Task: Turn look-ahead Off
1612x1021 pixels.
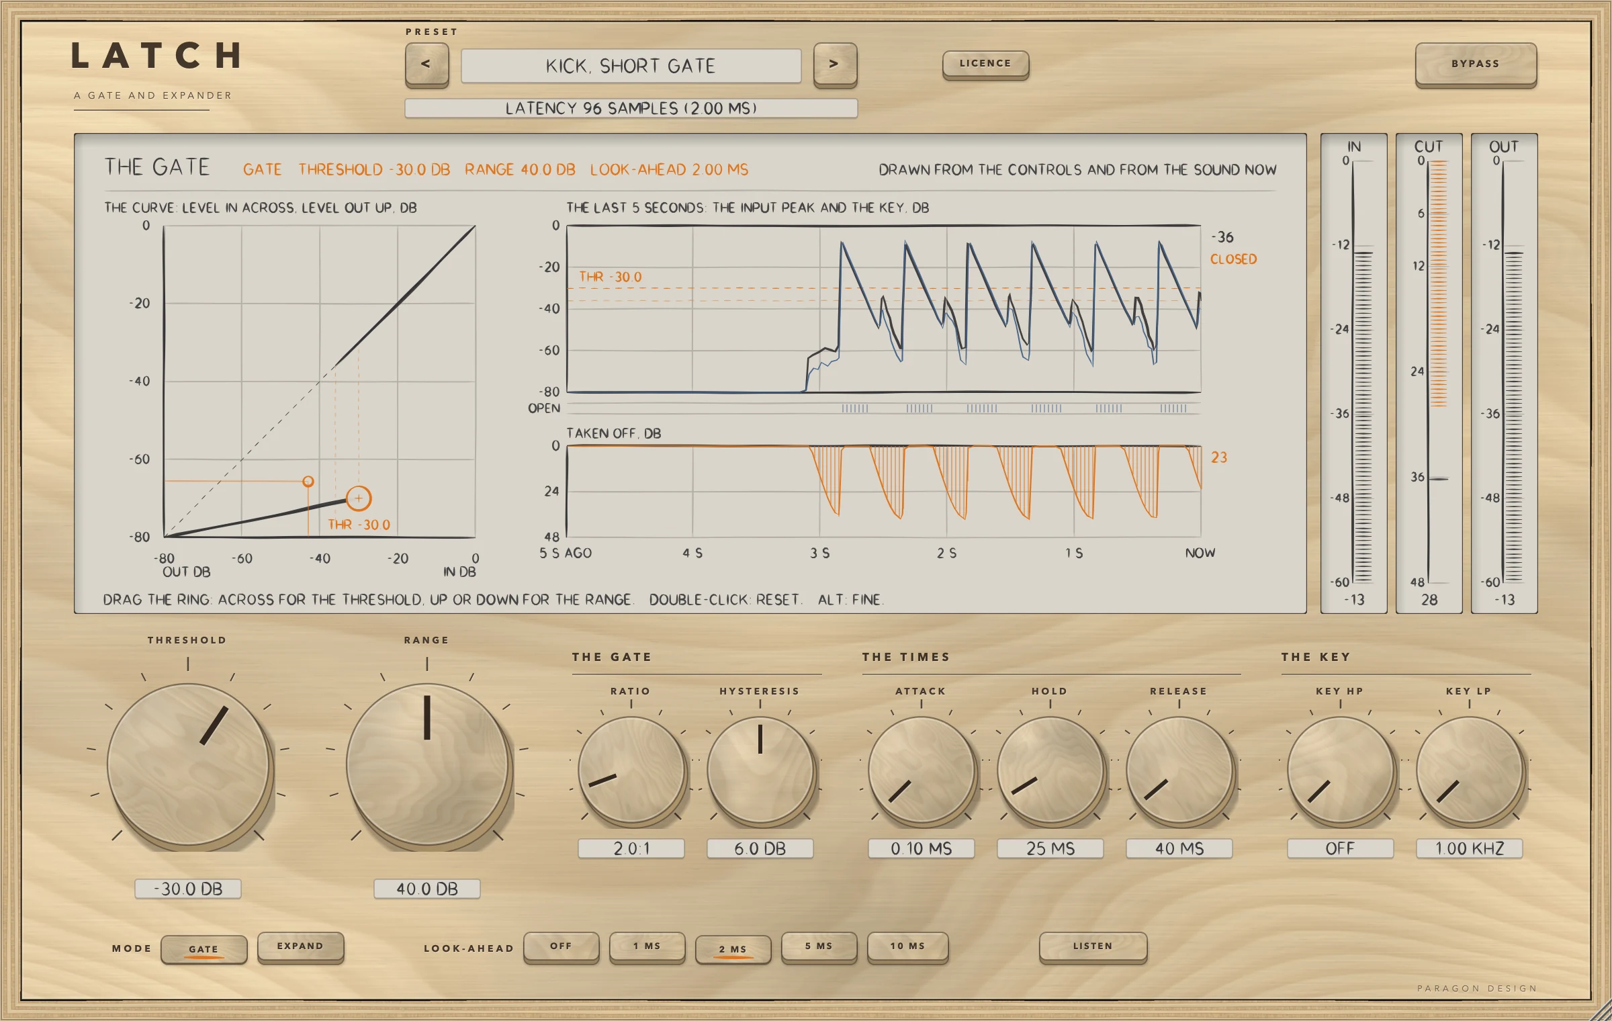Action: point(561,946)
